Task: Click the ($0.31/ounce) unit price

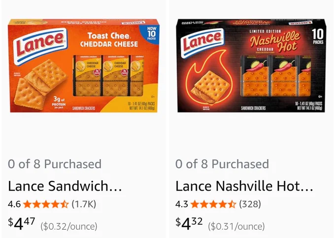Action: [236, 226]
